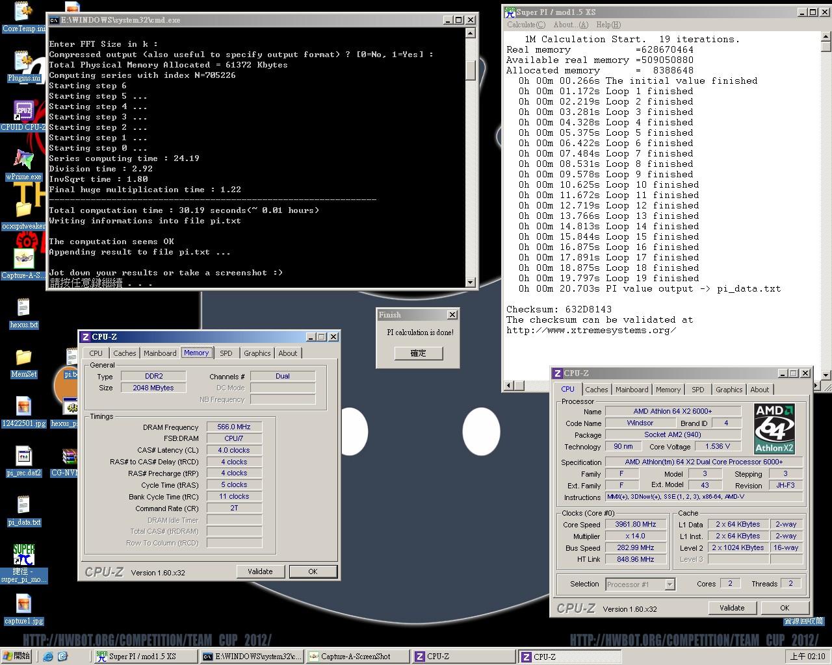
Task: Expand the Processor #1 selection dropdown
Action: (x=669, y=584)
